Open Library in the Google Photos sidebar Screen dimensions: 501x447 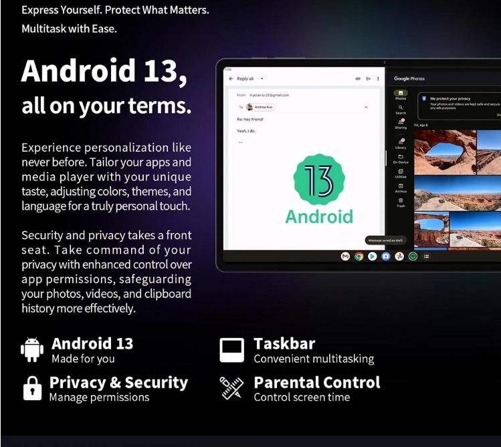[x=401, y=144]
